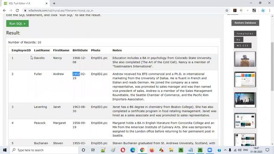This screenshot has width=274, height=154.
Task: Click the microphone tray icon
Action: [230, 150]
